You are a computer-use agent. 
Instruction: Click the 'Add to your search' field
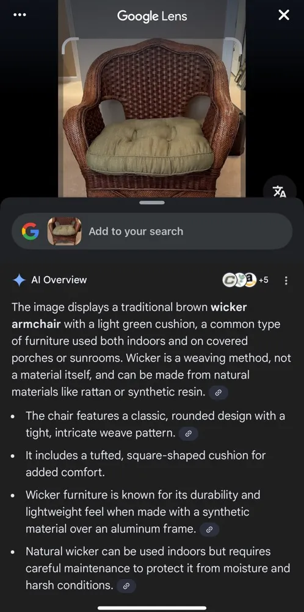pos(152,231)
